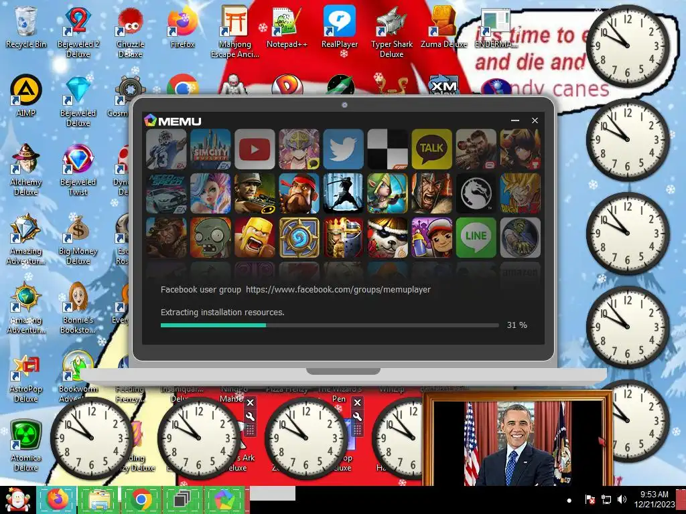Click 'Extracting installation resources.' status text

point(222,312)
